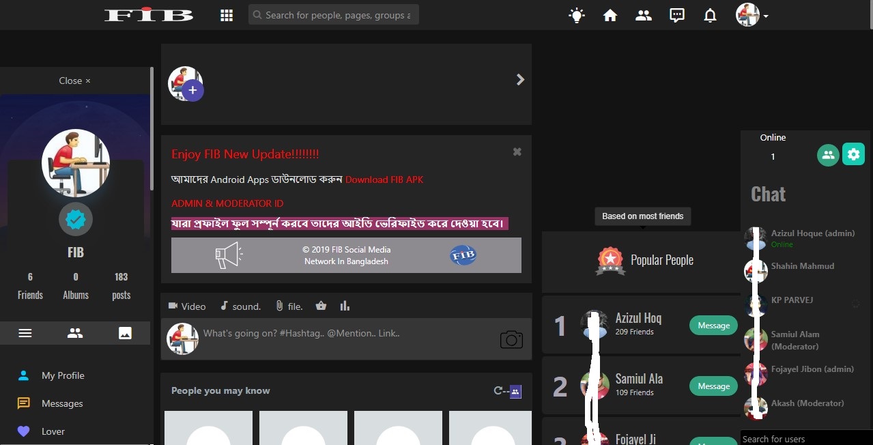
Task: Create a poll with the bar chart icon
Action: tap(345, 306)
